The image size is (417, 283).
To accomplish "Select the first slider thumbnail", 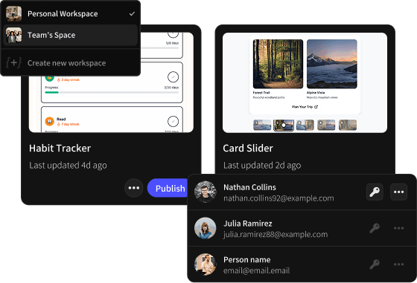I will (262, 126).
